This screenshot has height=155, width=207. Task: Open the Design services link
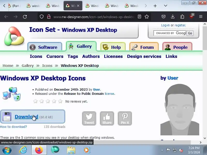(144, 56)
